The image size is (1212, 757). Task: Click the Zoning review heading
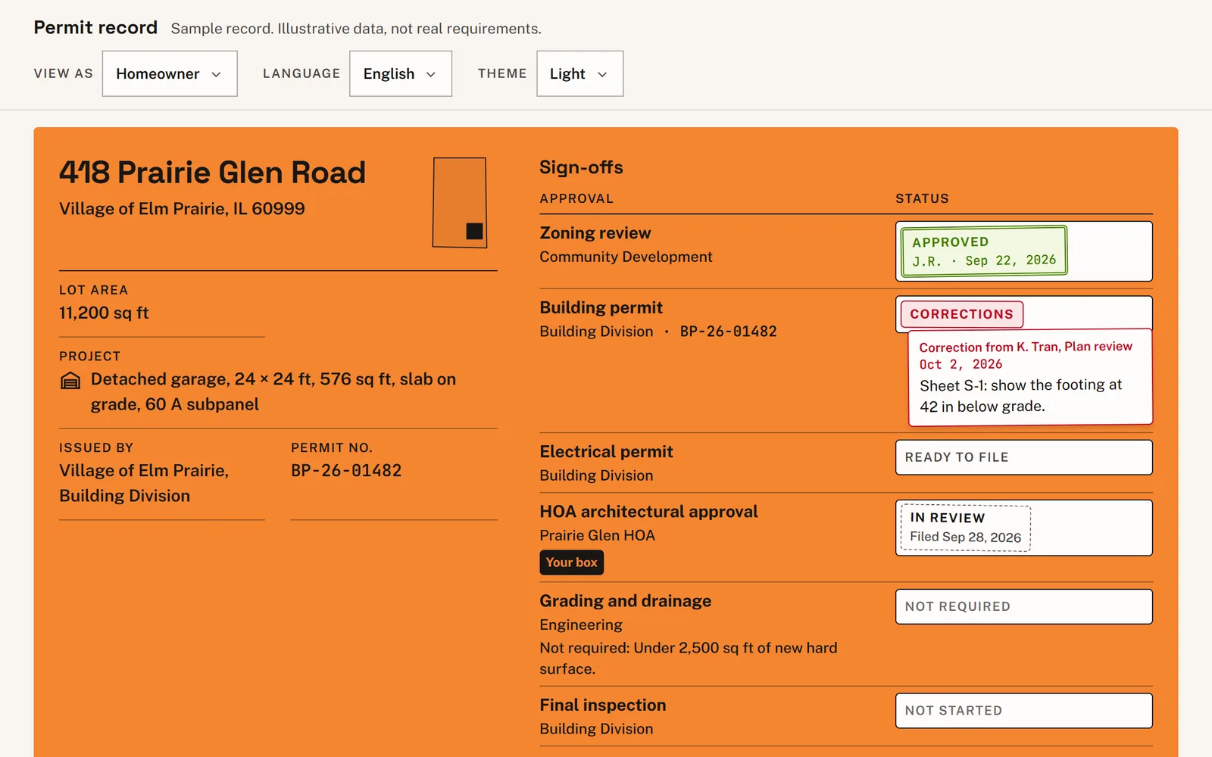click(595, 233)
